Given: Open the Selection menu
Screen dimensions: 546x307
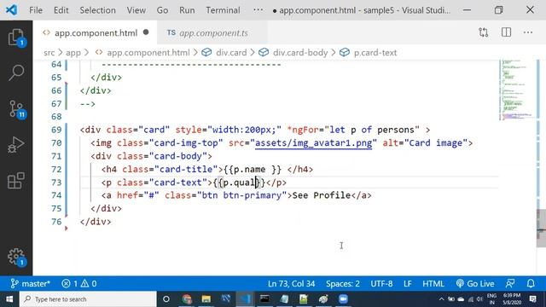Looking at the screenshot, I should point(97,10).
